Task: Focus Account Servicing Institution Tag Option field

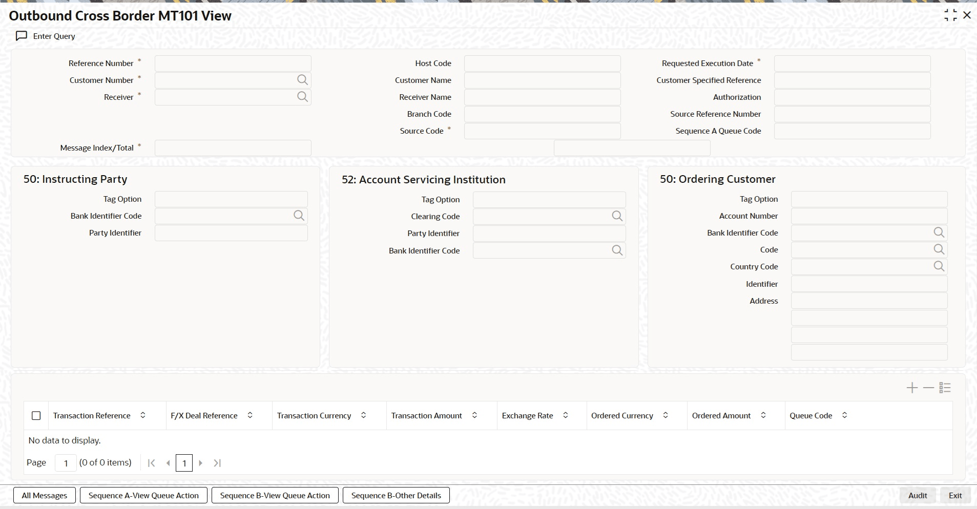Action: 549,200
